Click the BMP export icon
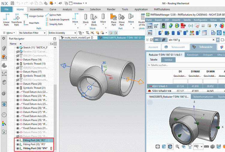Screen dimensions: 225x152 150,26
